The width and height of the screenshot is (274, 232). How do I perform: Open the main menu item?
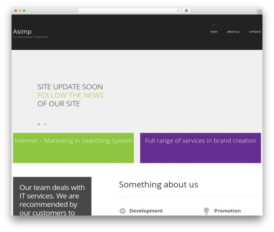click(x=214, y=32)
